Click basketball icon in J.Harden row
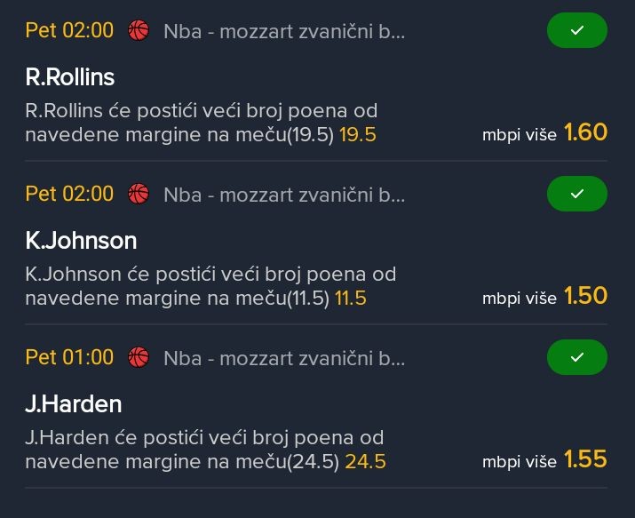The image size is (635, 518). click(139, 357)
